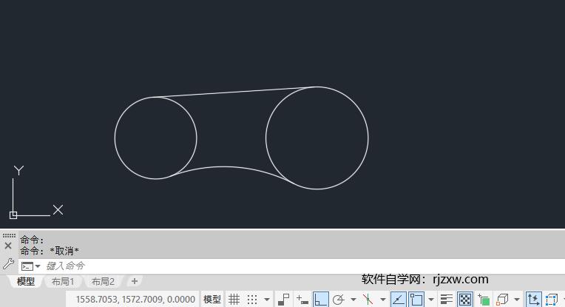
Task: Toggle isometric drafting icon
Action: click(368, 300)
